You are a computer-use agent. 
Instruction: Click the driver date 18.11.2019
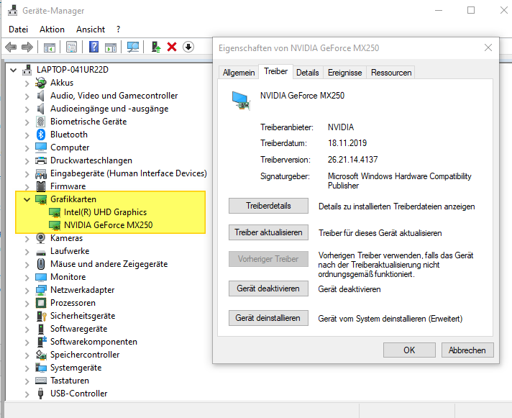pos(347,143)
